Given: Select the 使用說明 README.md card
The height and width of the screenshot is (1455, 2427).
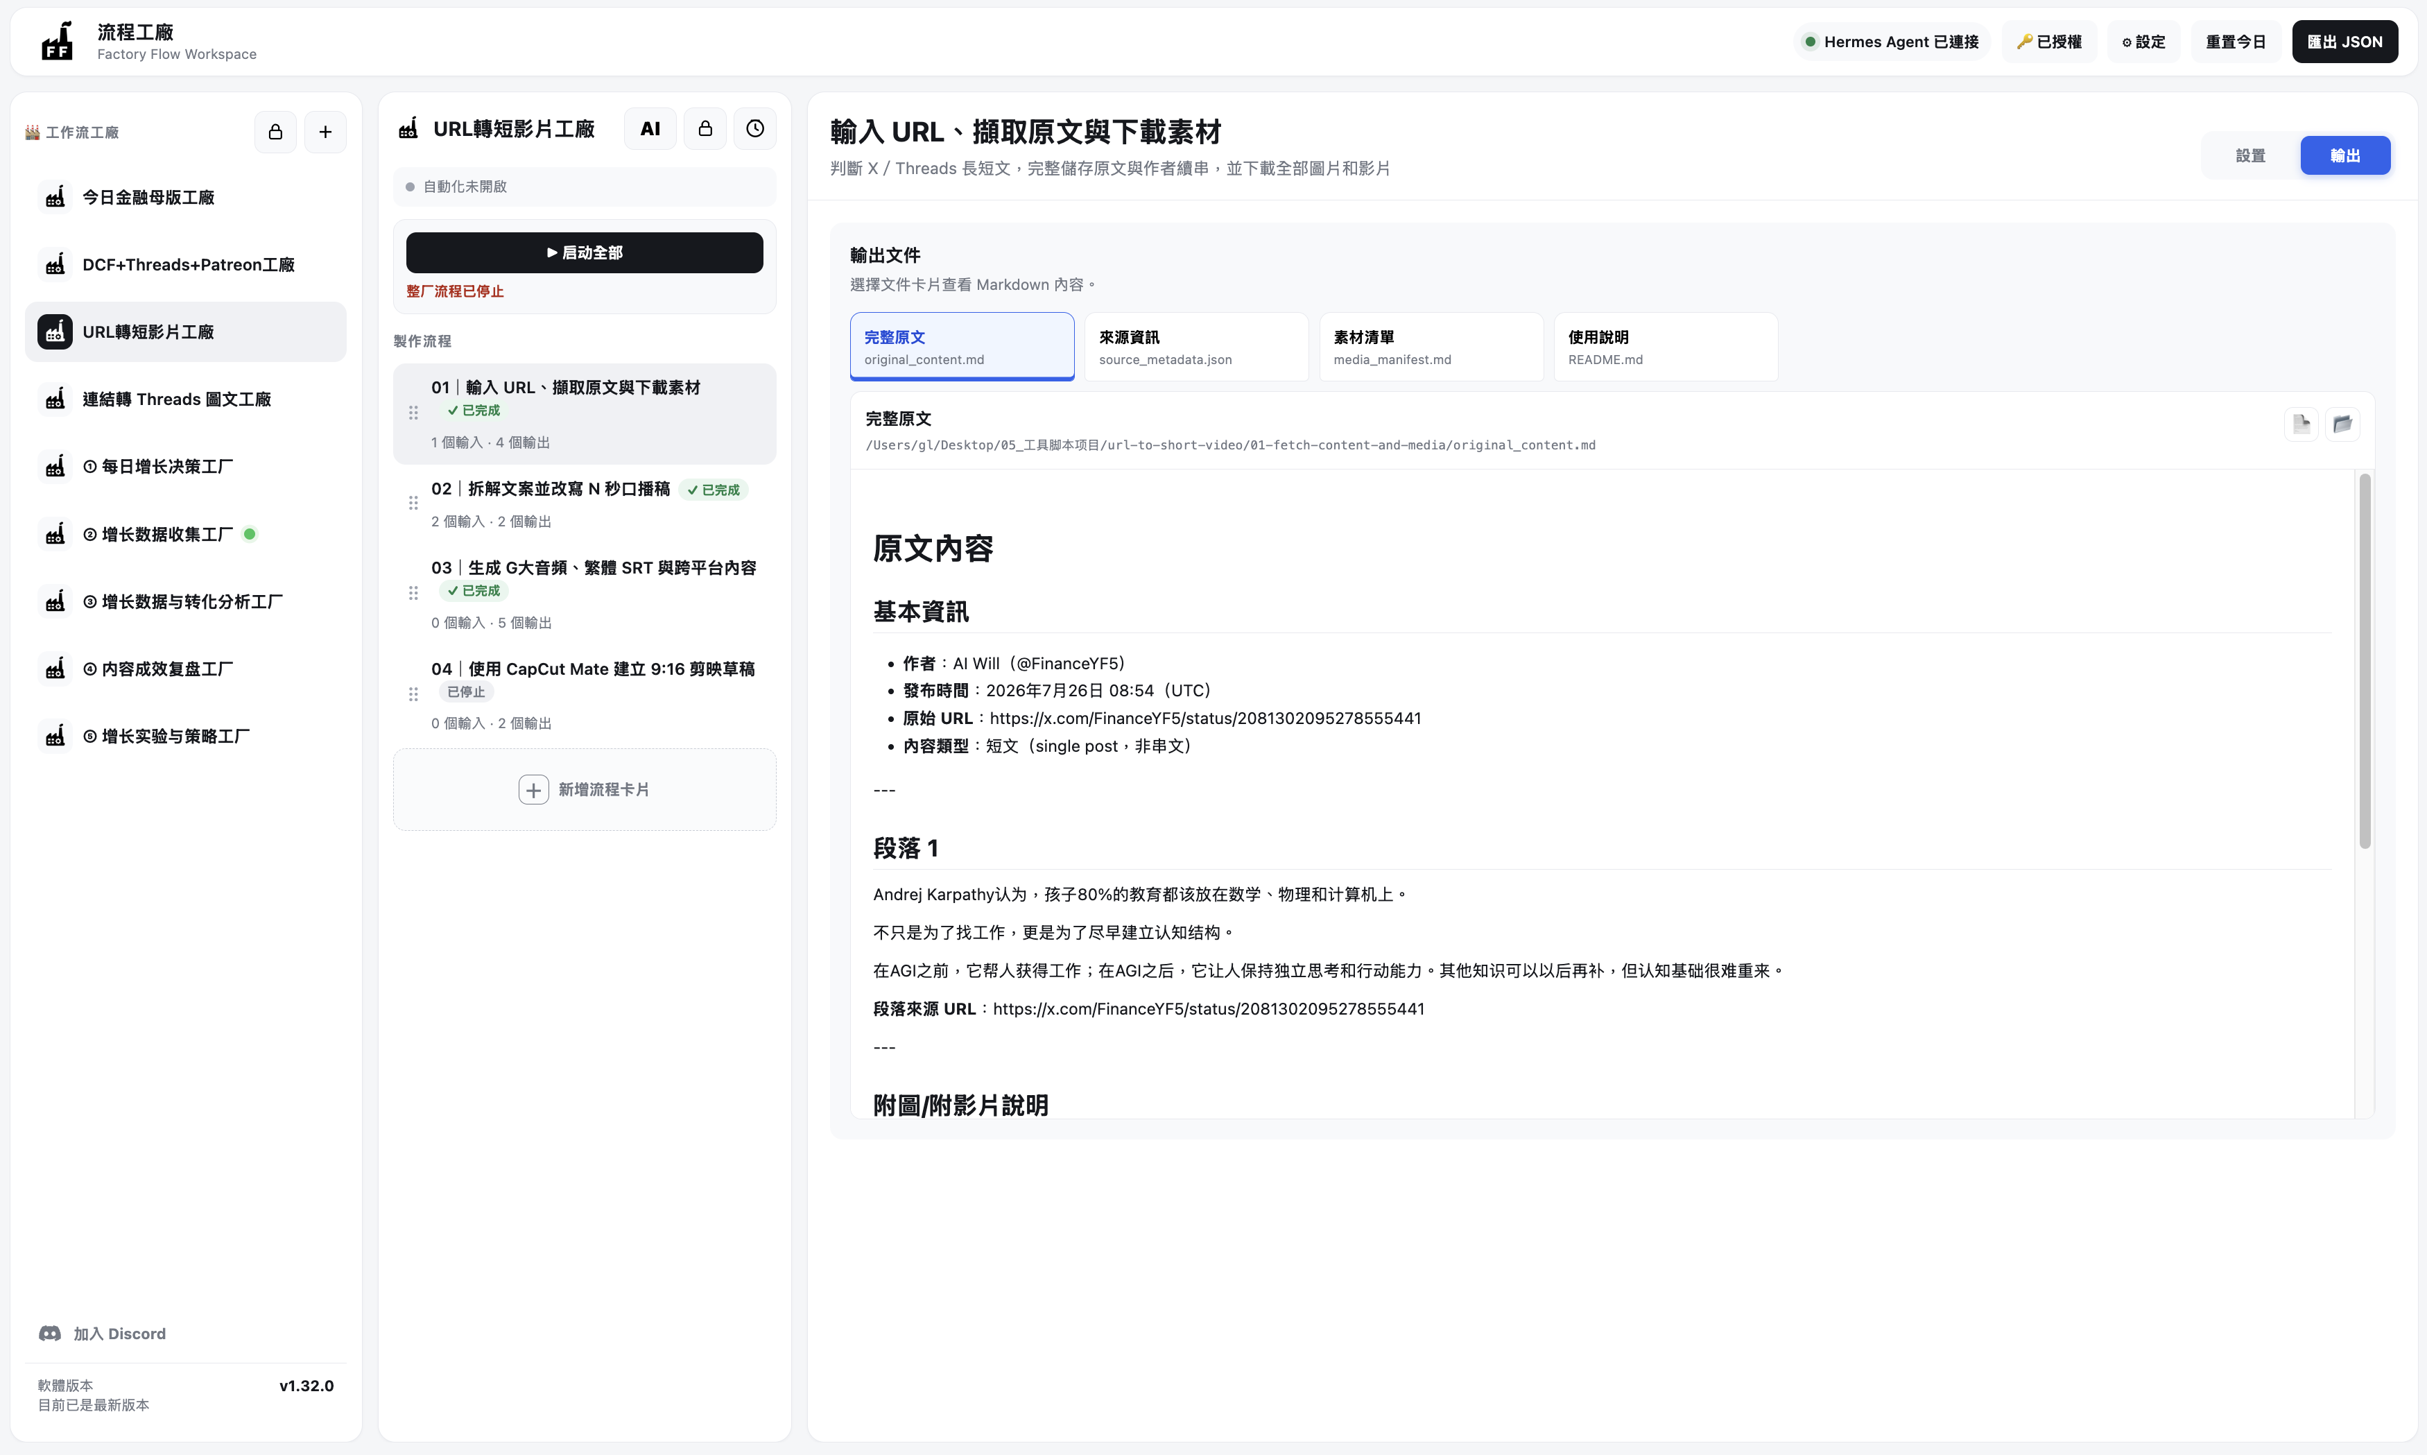Looking at the screenshot, I should 1666,347.
